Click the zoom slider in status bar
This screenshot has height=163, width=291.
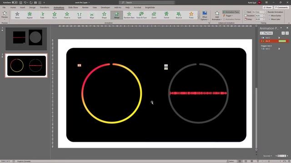[269, 161]
